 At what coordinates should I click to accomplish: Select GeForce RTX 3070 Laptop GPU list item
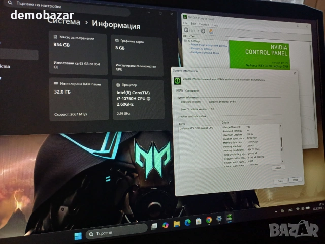[x=197, y=128]
